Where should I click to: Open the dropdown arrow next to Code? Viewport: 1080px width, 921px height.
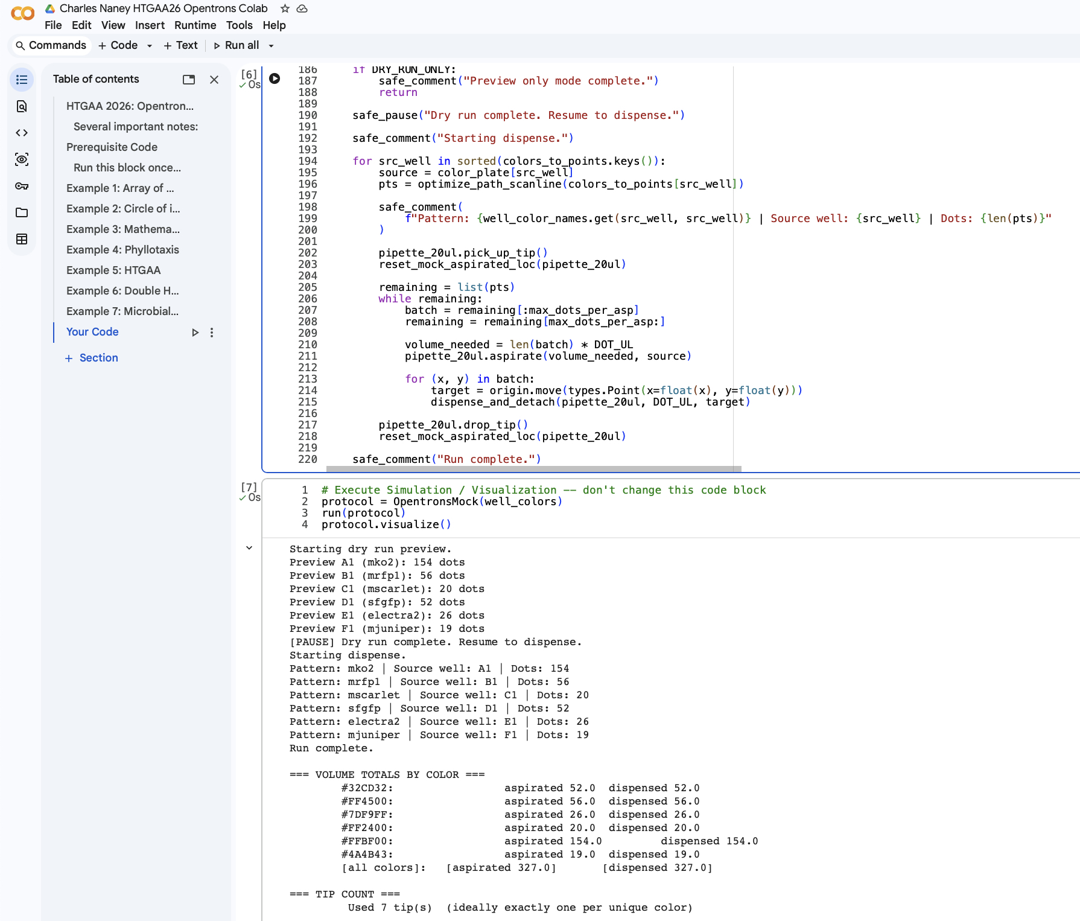pyautogui.click(x=150, y=46)
